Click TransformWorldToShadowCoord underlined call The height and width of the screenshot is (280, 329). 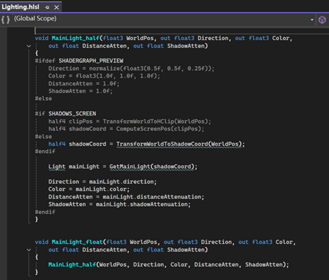click(x=162, y=144)
